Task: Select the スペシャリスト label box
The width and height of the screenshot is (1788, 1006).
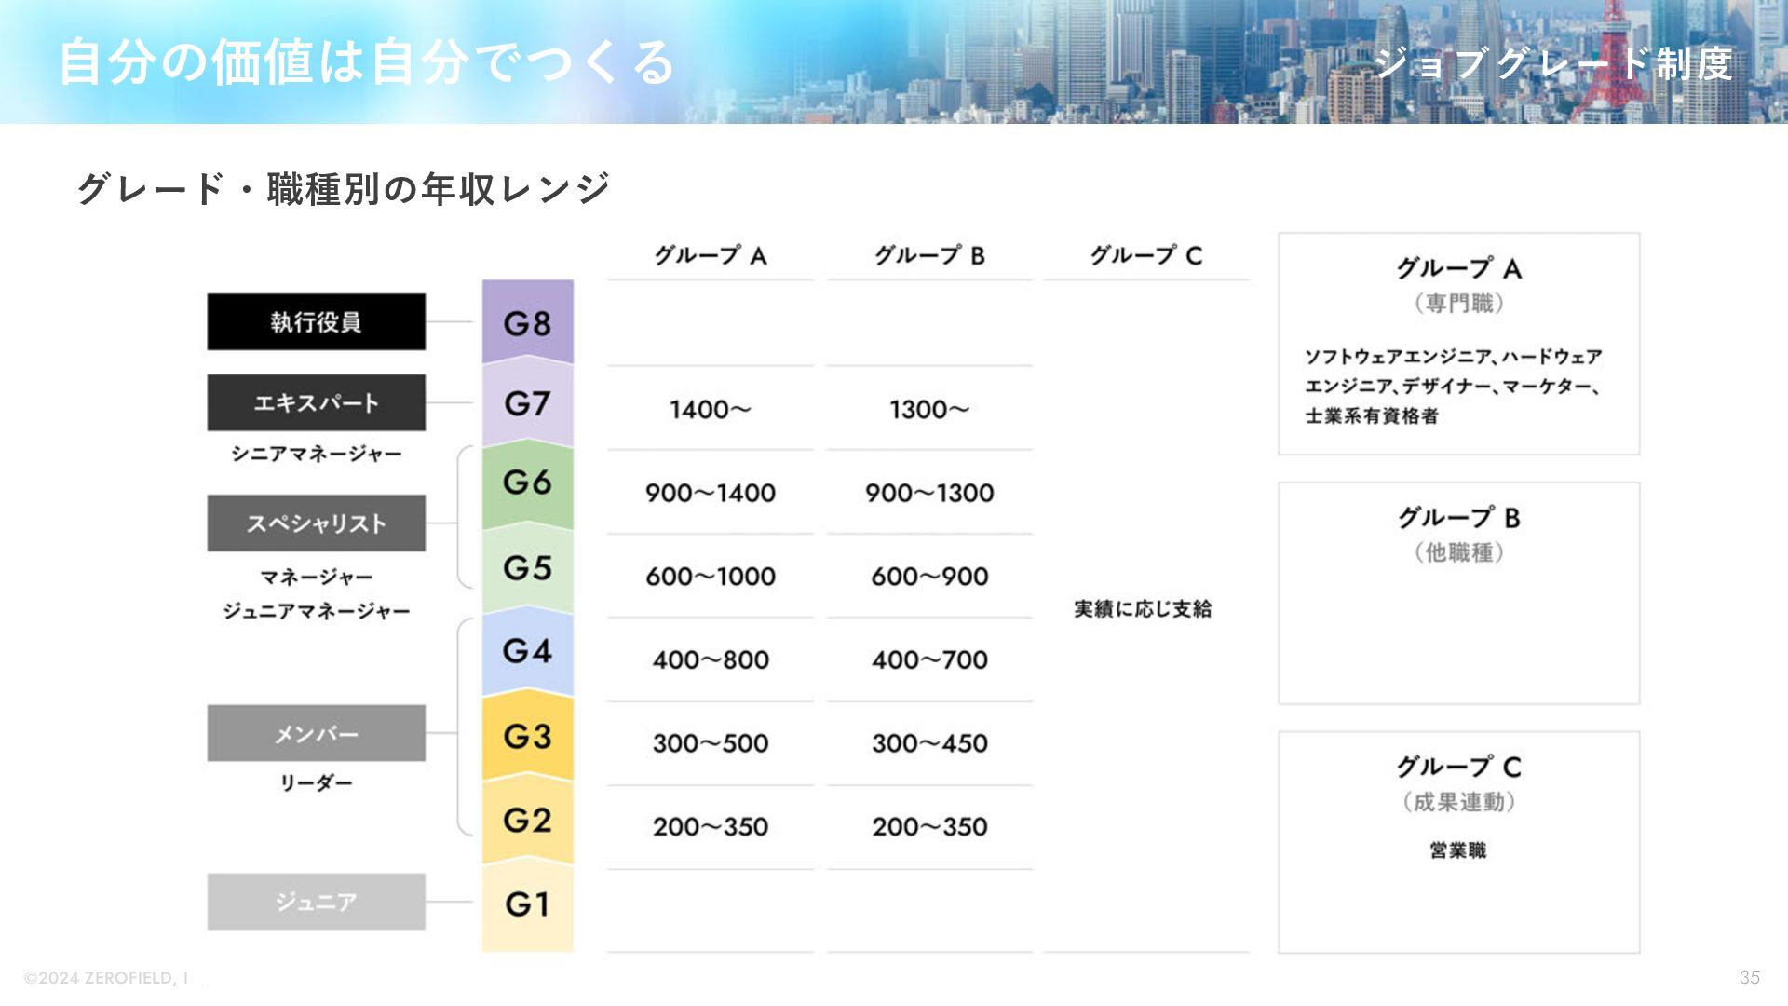Action: 316,523
